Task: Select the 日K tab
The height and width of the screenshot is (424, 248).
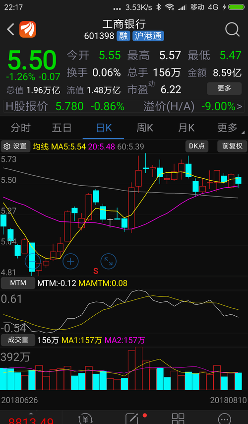Action: pyautogui.click(x=104, y=128)
